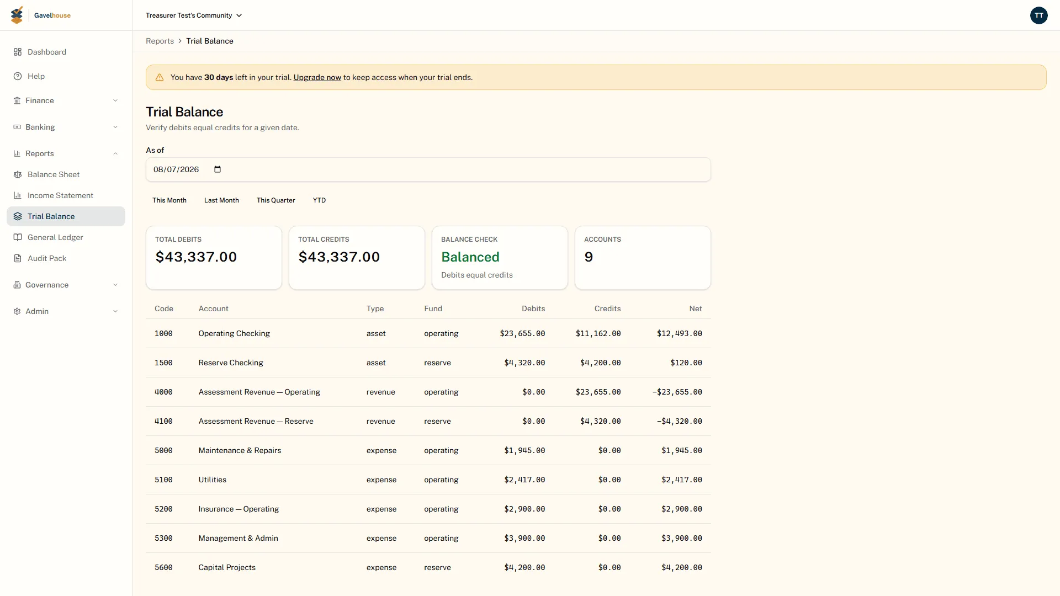Click the Type column header

pyautogui.click(x=375, y=308)
